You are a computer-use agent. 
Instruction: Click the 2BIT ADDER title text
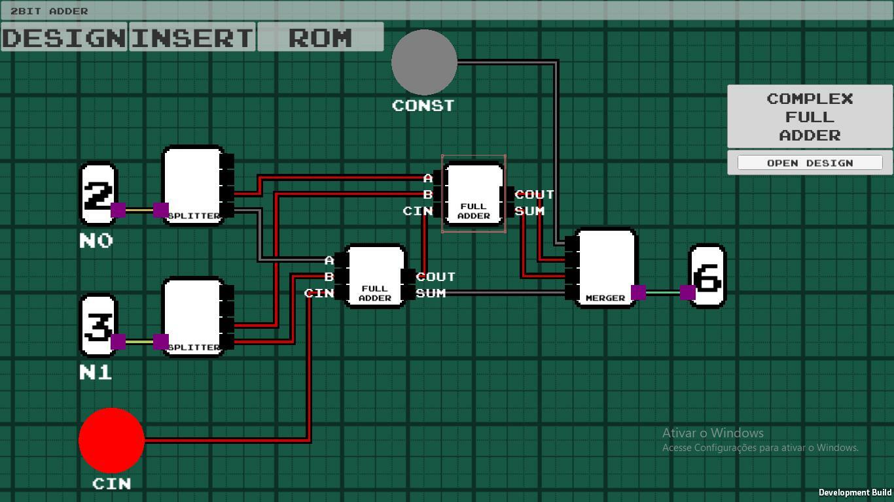click(49, 11)
